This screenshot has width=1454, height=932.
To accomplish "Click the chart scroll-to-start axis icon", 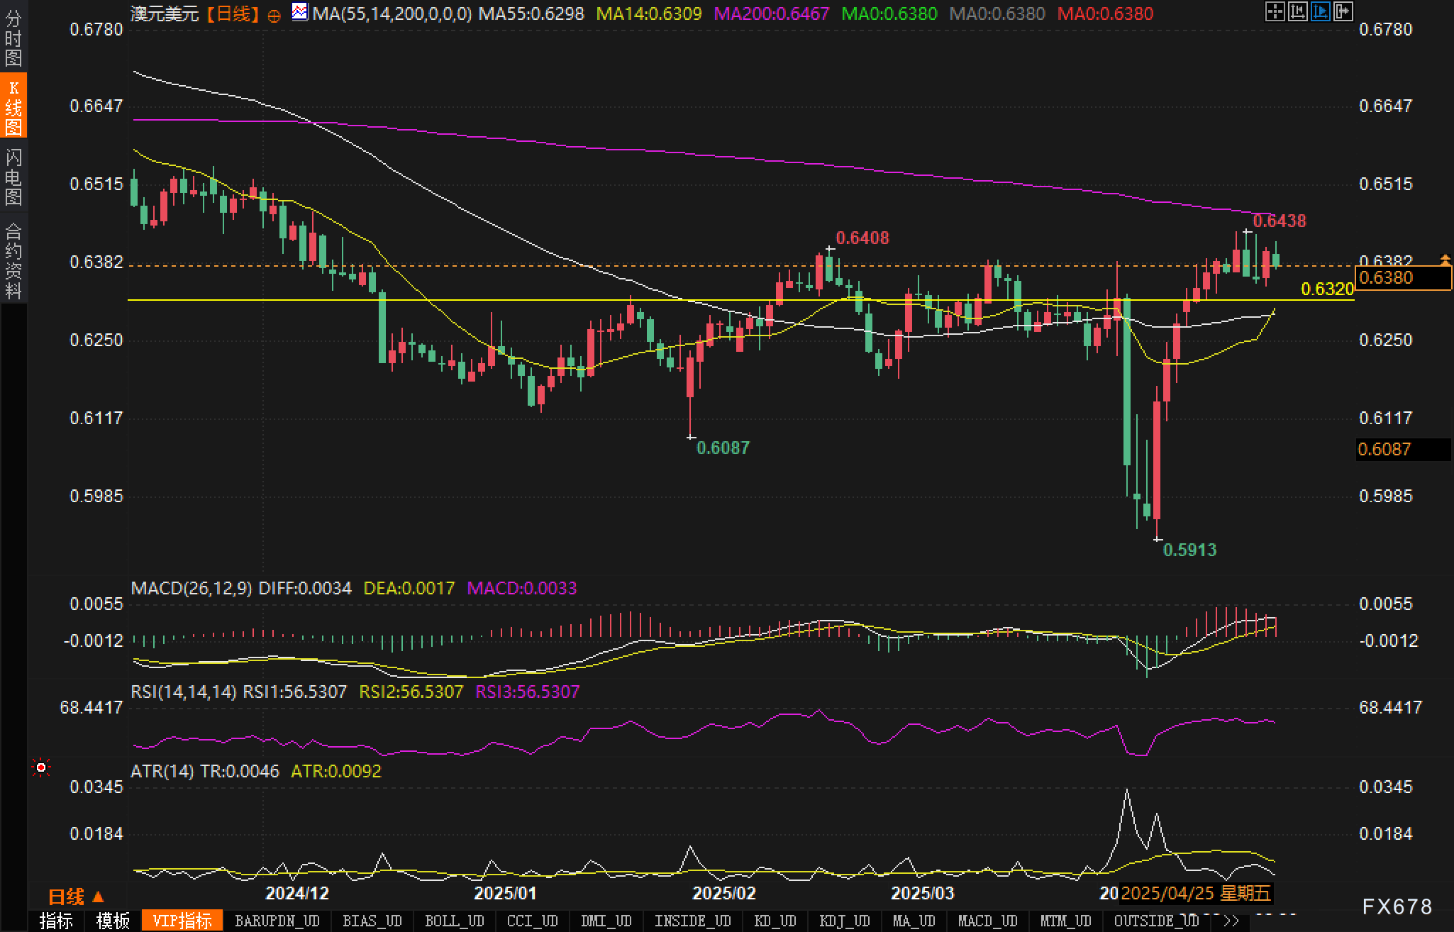I will click(1297, 12).
